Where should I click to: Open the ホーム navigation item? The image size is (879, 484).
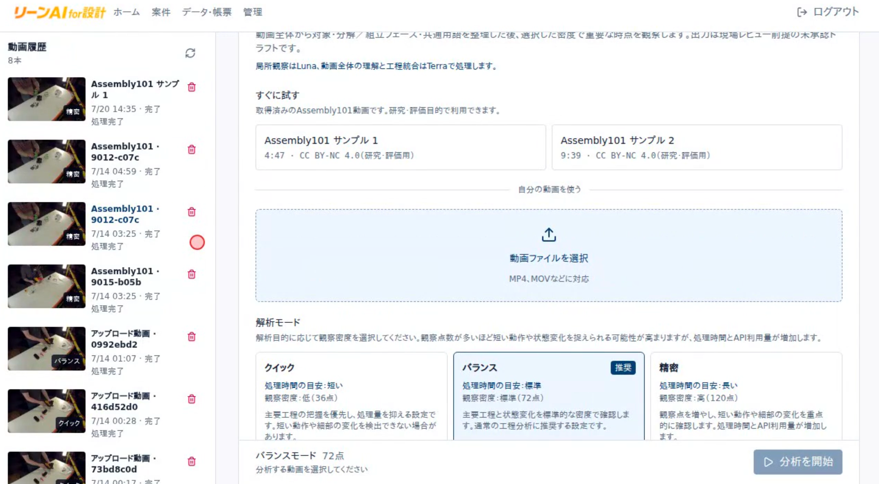click(127, 12)
